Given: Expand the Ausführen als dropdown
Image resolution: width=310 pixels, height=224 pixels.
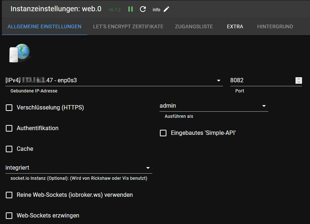Looking at the screenshot, I should coord(264,106).
